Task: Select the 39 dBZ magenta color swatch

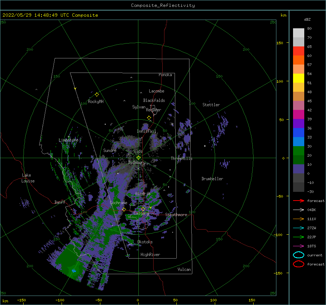Action: 298,114
